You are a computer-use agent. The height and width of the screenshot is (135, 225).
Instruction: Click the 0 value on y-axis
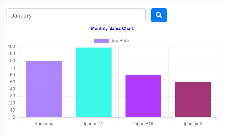pyautogui.click(x=14, y=117)
